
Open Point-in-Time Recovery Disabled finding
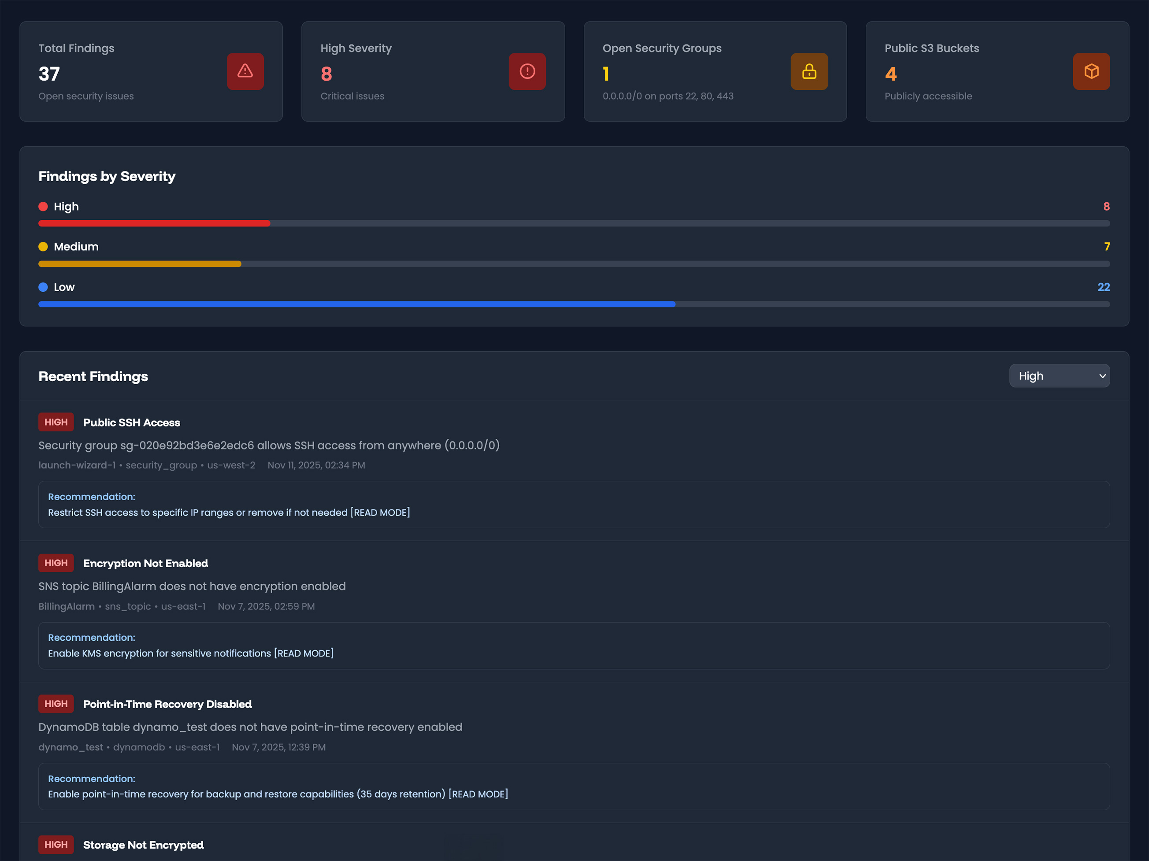167,704
